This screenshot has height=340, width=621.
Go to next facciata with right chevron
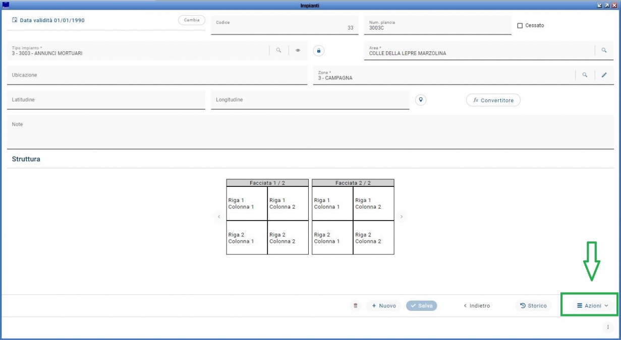pyautogui.click(x=402, y=217)
